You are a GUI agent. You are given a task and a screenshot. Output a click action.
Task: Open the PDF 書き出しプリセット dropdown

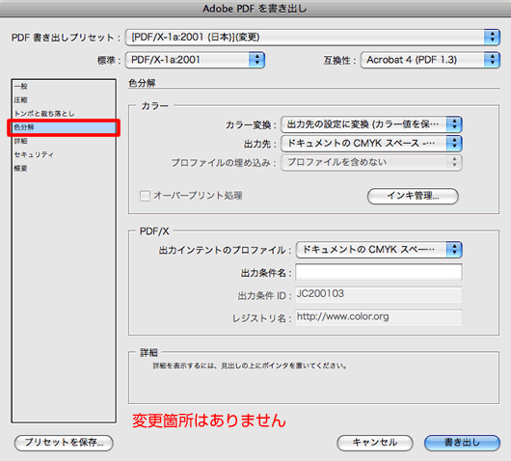(312, 38)
